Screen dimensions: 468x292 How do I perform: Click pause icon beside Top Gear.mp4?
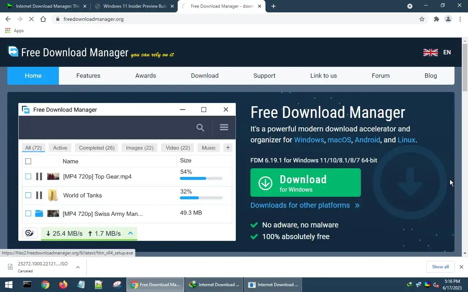pos(39,177)
